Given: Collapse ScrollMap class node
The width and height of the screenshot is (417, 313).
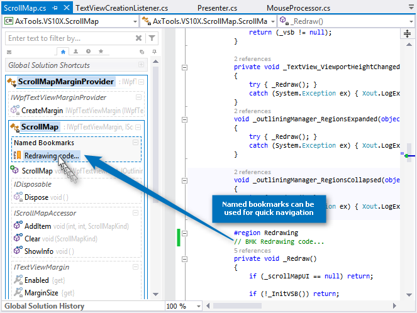Looking at the screenshot, I should coord(138,127).
